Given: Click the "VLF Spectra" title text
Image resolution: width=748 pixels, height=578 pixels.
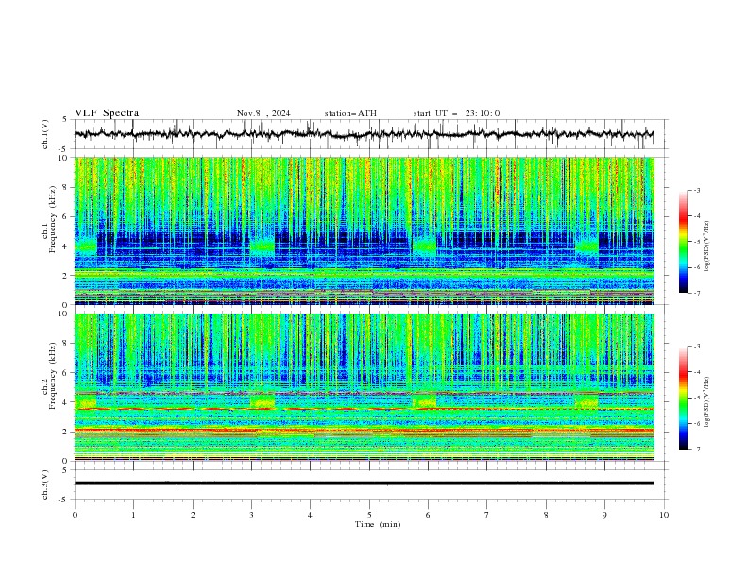Looking at the screenshot, I should pos(107,113).
